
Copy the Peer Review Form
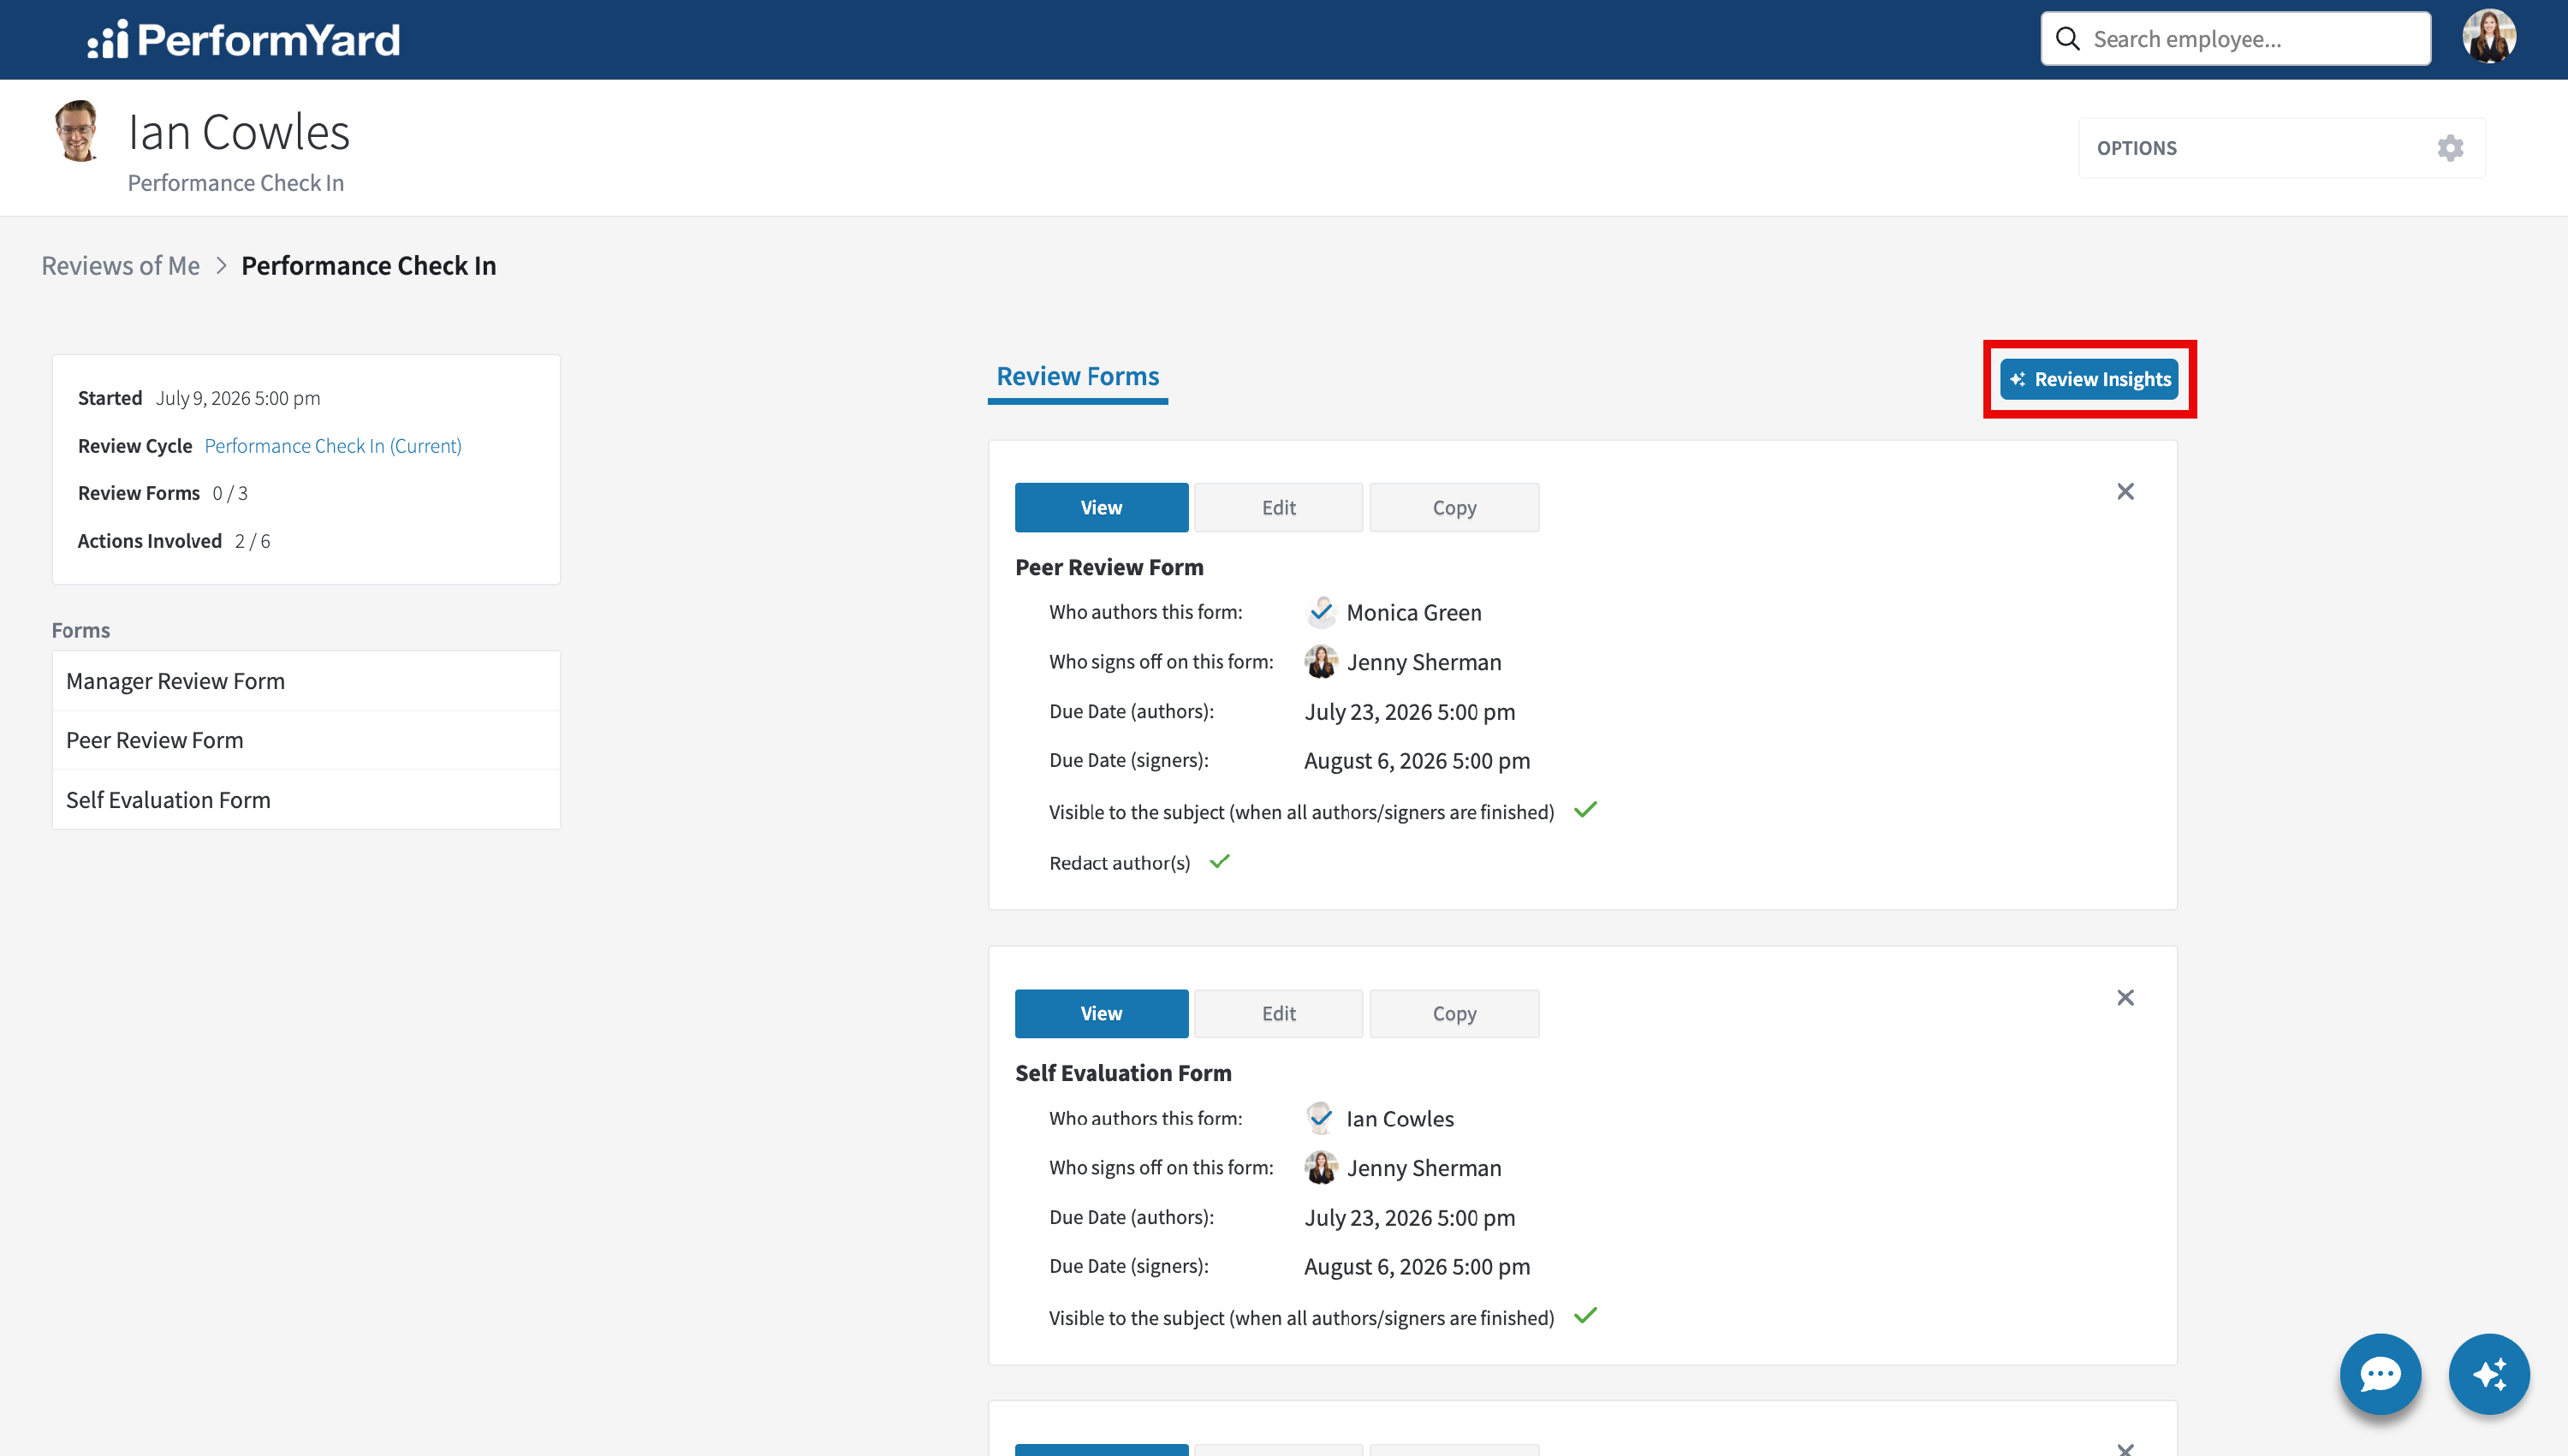click(1454, 507)
